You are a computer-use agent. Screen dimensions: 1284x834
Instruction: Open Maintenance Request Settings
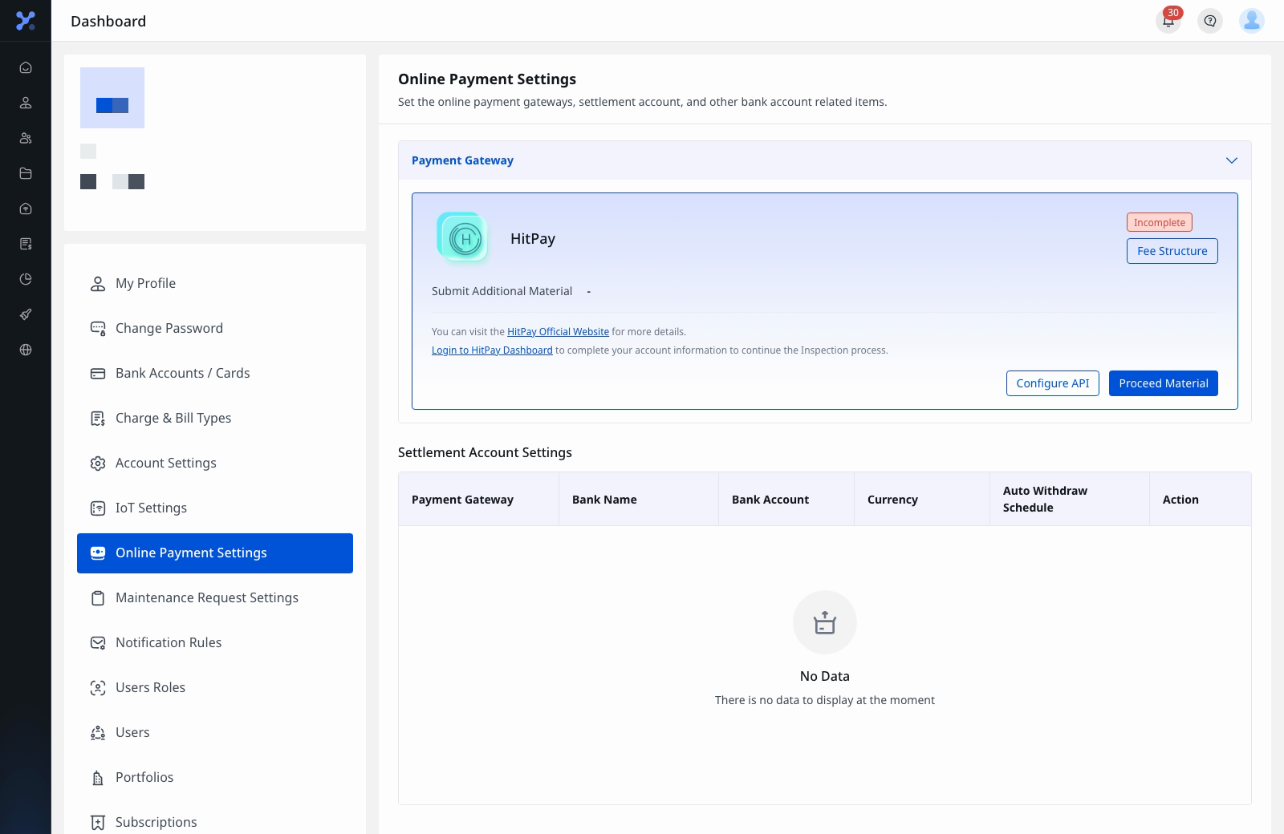pyautogui.click(x=215, y=598)
